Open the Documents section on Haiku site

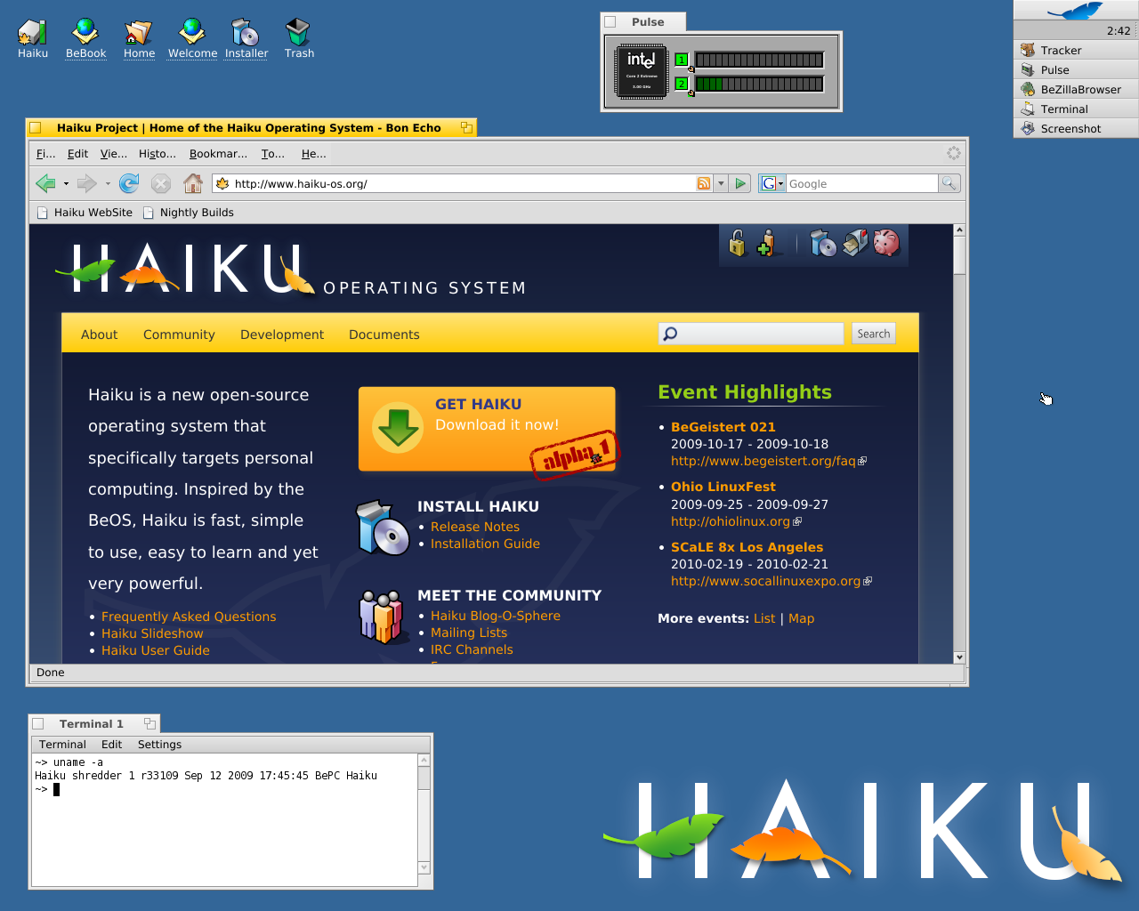[x=384, y=335]
